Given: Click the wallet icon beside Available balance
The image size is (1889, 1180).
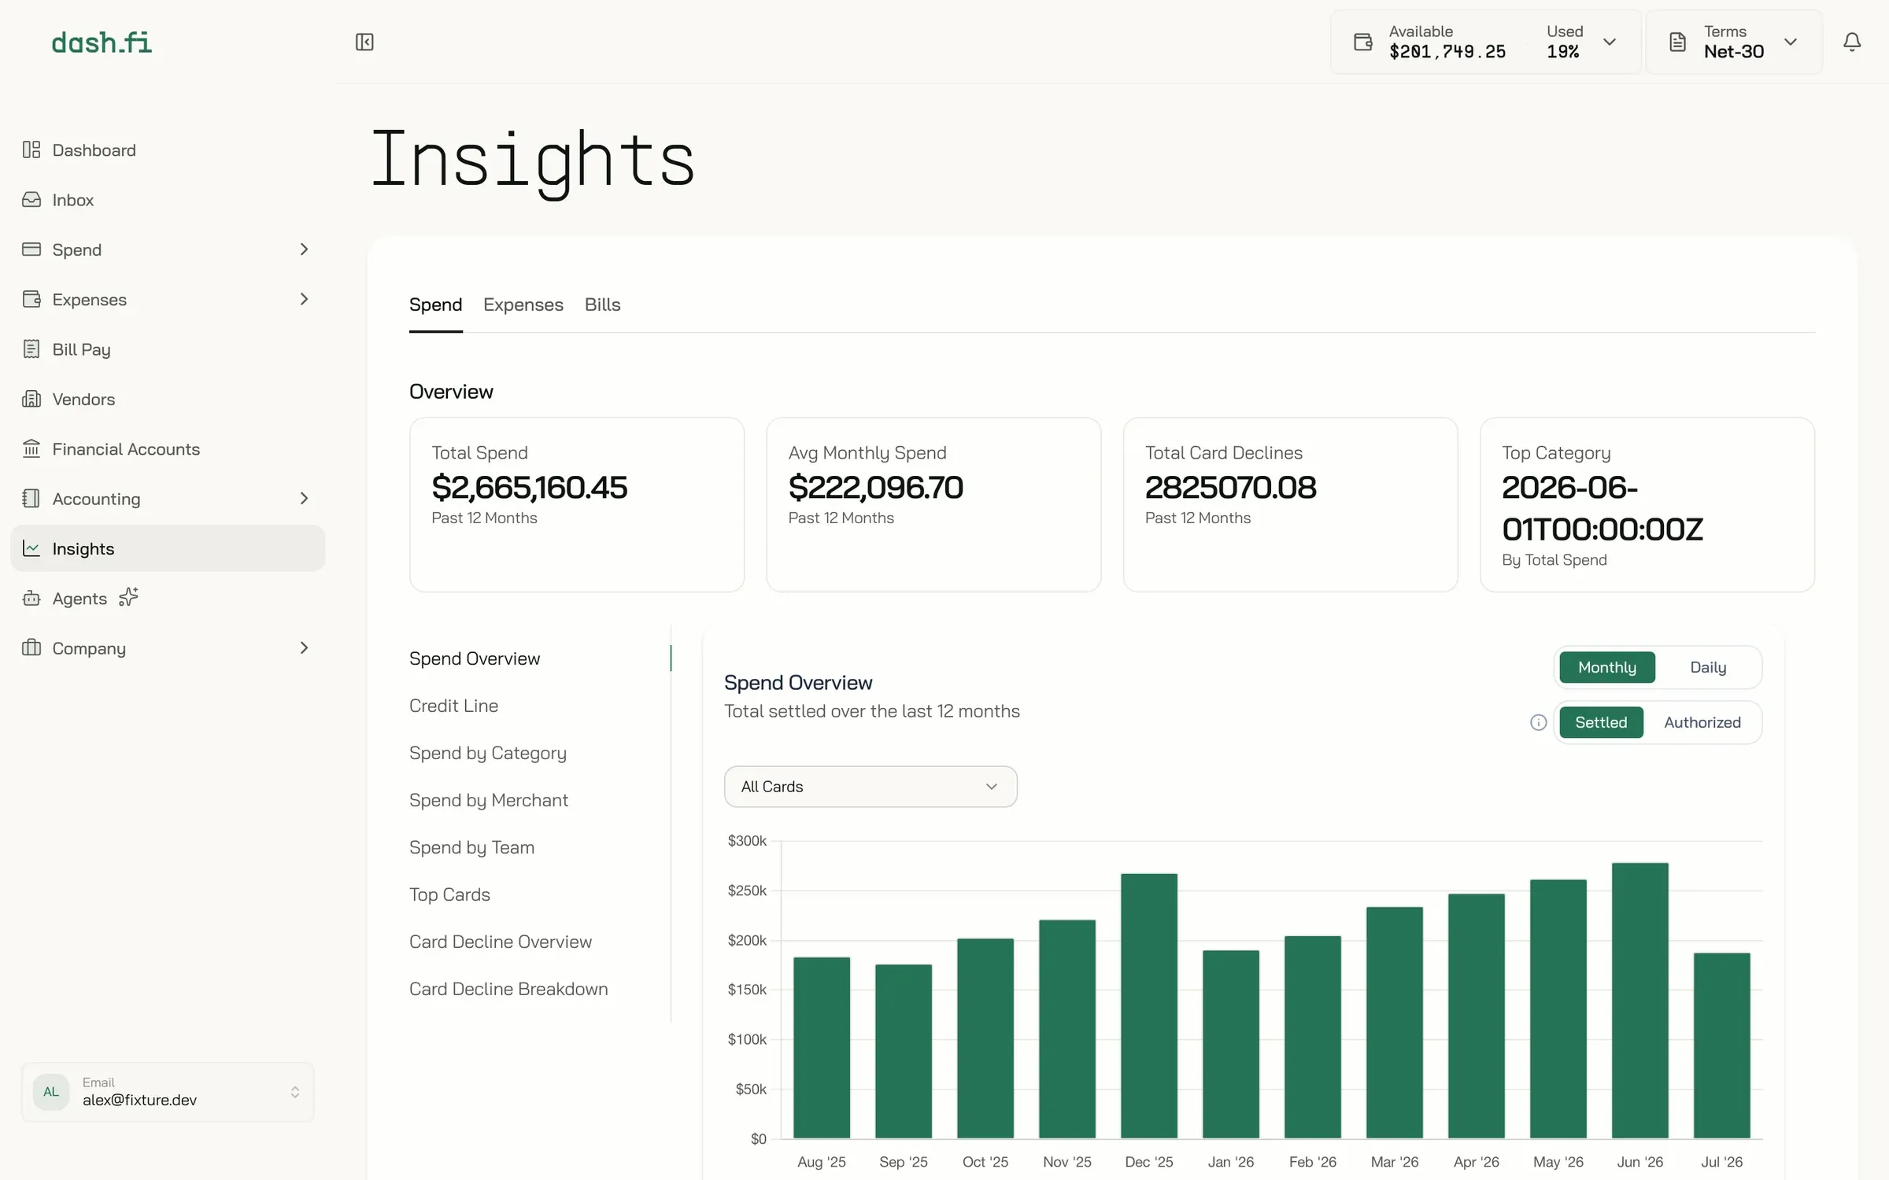Looking at the screenshot, I should click(1363, 42).
